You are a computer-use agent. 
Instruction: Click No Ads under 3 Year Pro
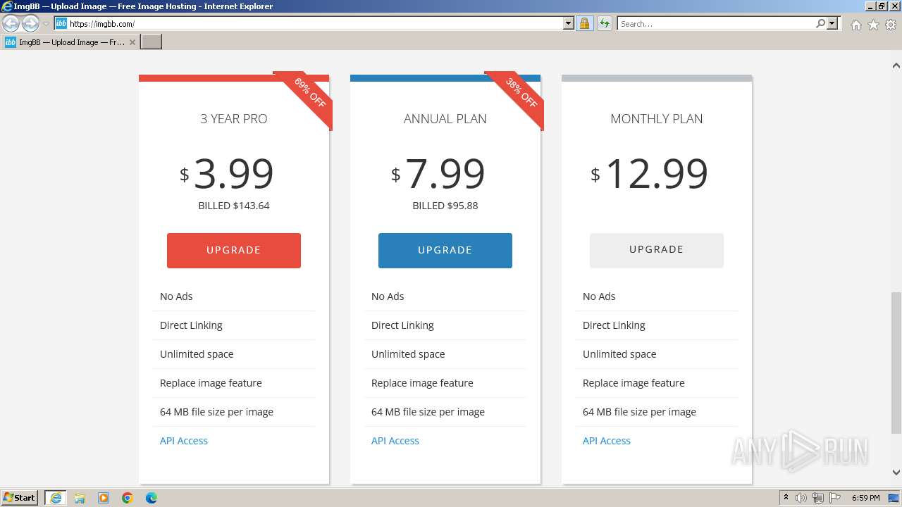[176, 296]
